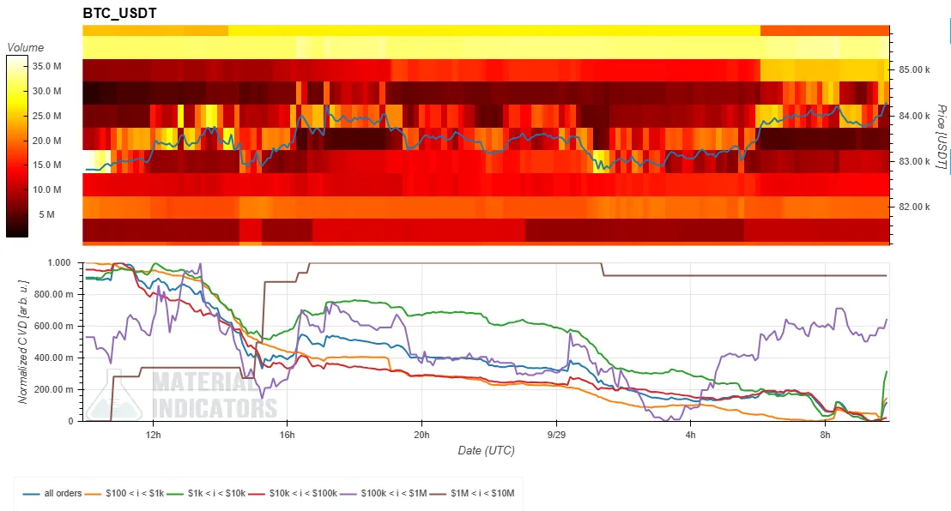Click the 35.0 M volume scale label
The image size is (951, 511).
[x=46, y=66]
